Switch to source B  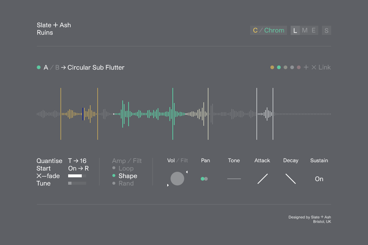tap(57, 68)
